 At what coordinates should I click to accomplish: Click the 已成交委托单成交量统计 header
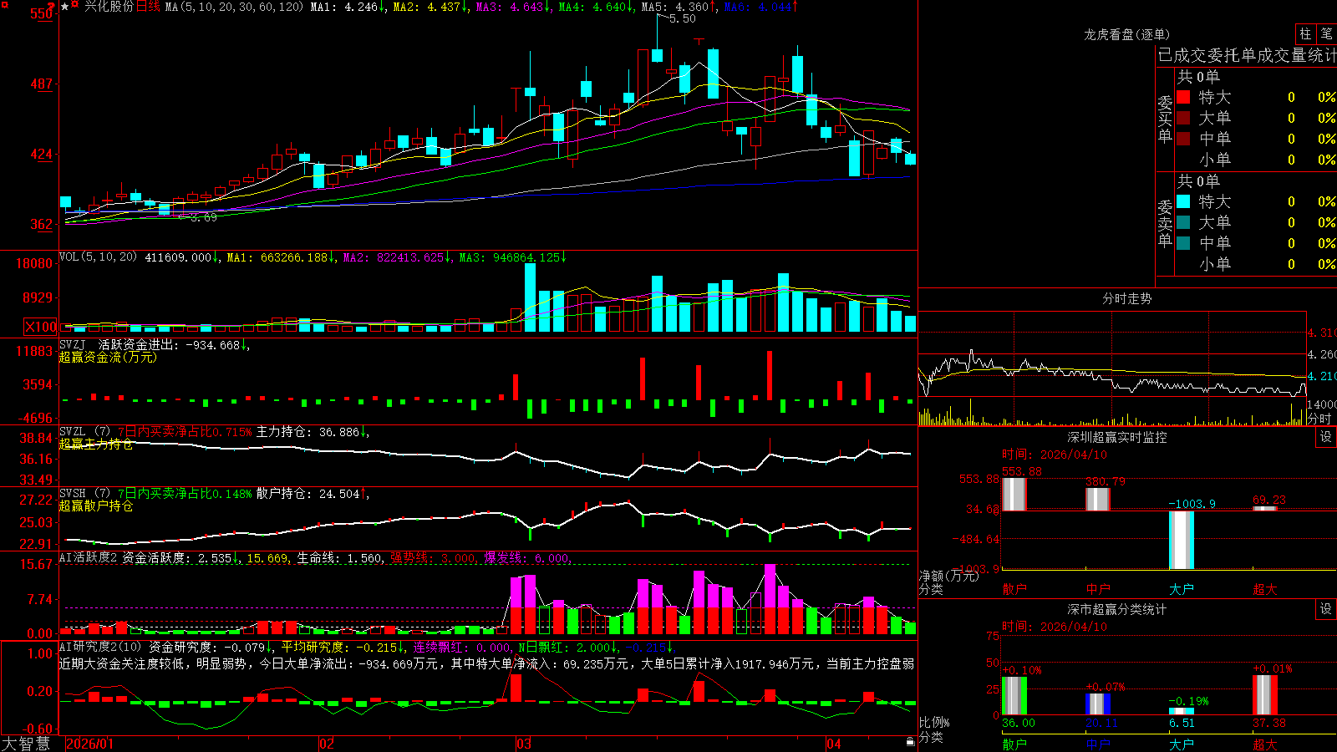tap(1247, 55)
